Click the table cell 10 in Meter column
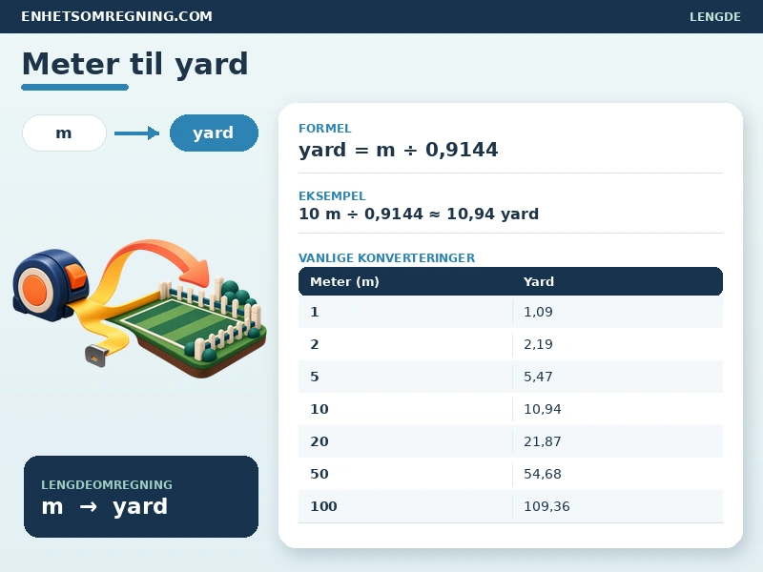 (x=405, y=409)
